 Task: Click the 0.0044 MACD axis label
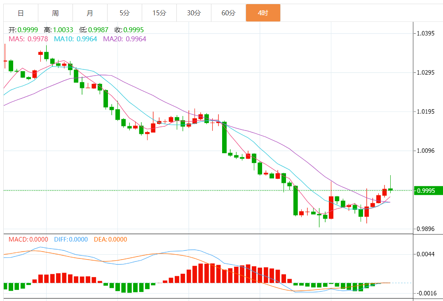click(x=426, y=254)
